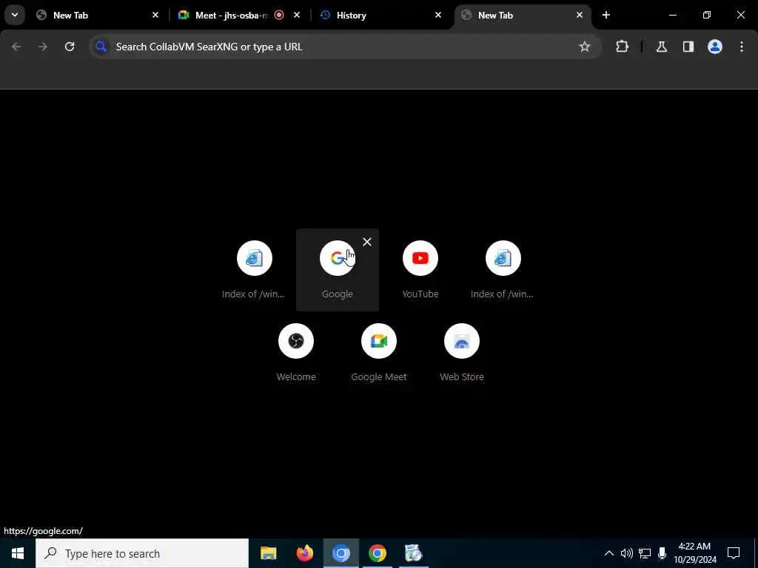
Task: Open the Welcome shortcut
Action: pyautogui.click(x=296, y=353)
